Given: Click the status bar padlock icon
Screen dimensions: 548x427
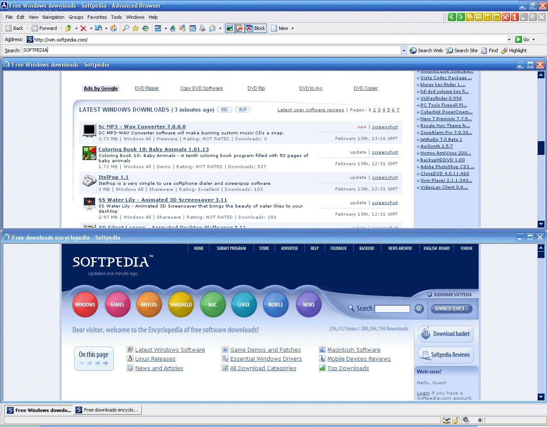Looking at the screenshot, I should pos(456,420).
